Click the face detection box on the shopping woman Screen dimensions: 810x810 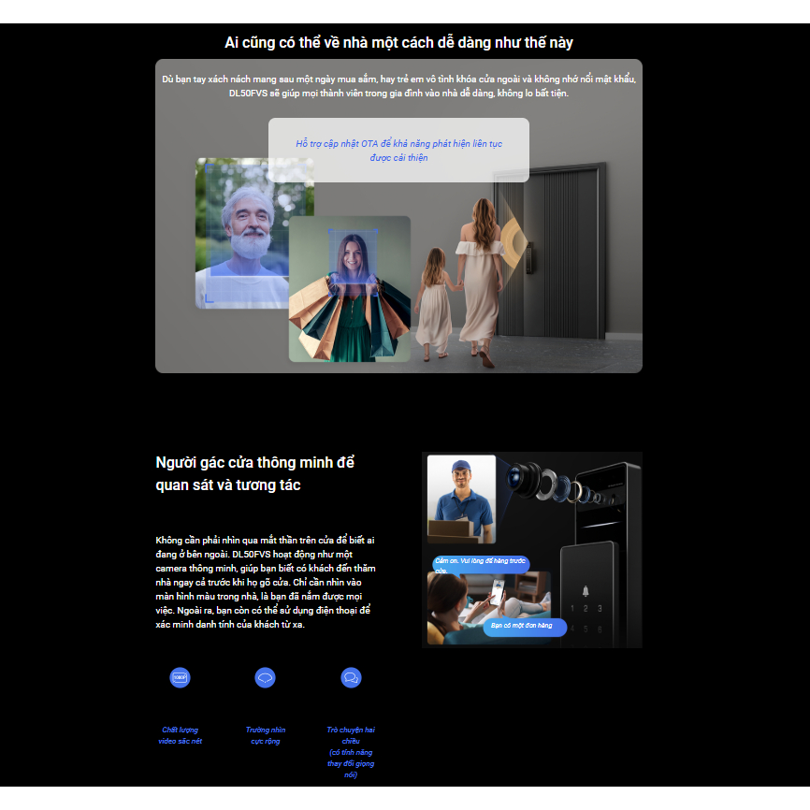click(353, 256)
